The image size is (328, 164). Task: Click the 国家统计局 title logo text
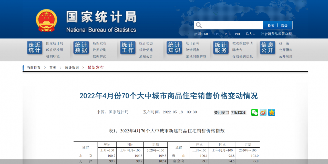click(x=101, y=17)
